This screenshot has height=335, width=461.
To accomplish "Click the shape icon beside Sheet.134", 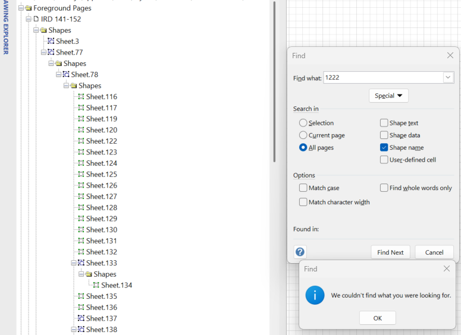I will pos(96,285).
